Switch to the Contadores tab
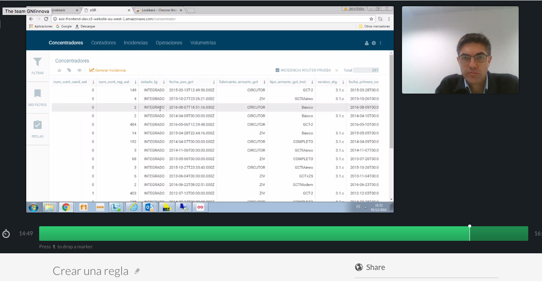The height and width of the screenshot is (282, 542). point(103,43)
